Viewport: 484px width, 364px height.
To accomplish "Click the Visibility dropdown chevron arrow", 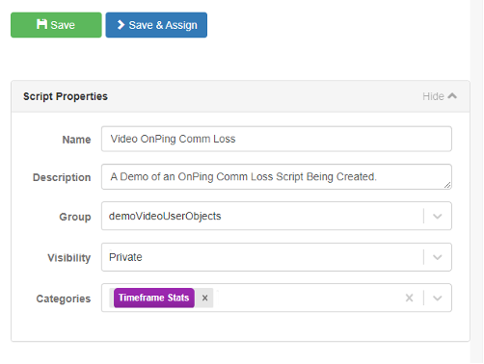I will click(438, 257).
